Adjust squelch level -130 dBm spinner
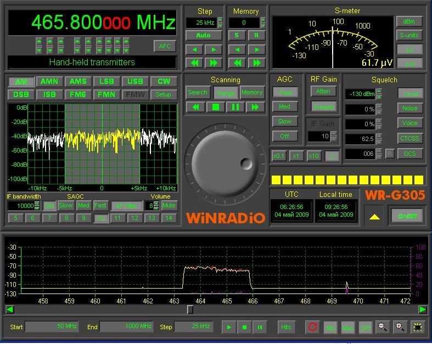This screenshot has width=432, height=344. coord(379,94)
